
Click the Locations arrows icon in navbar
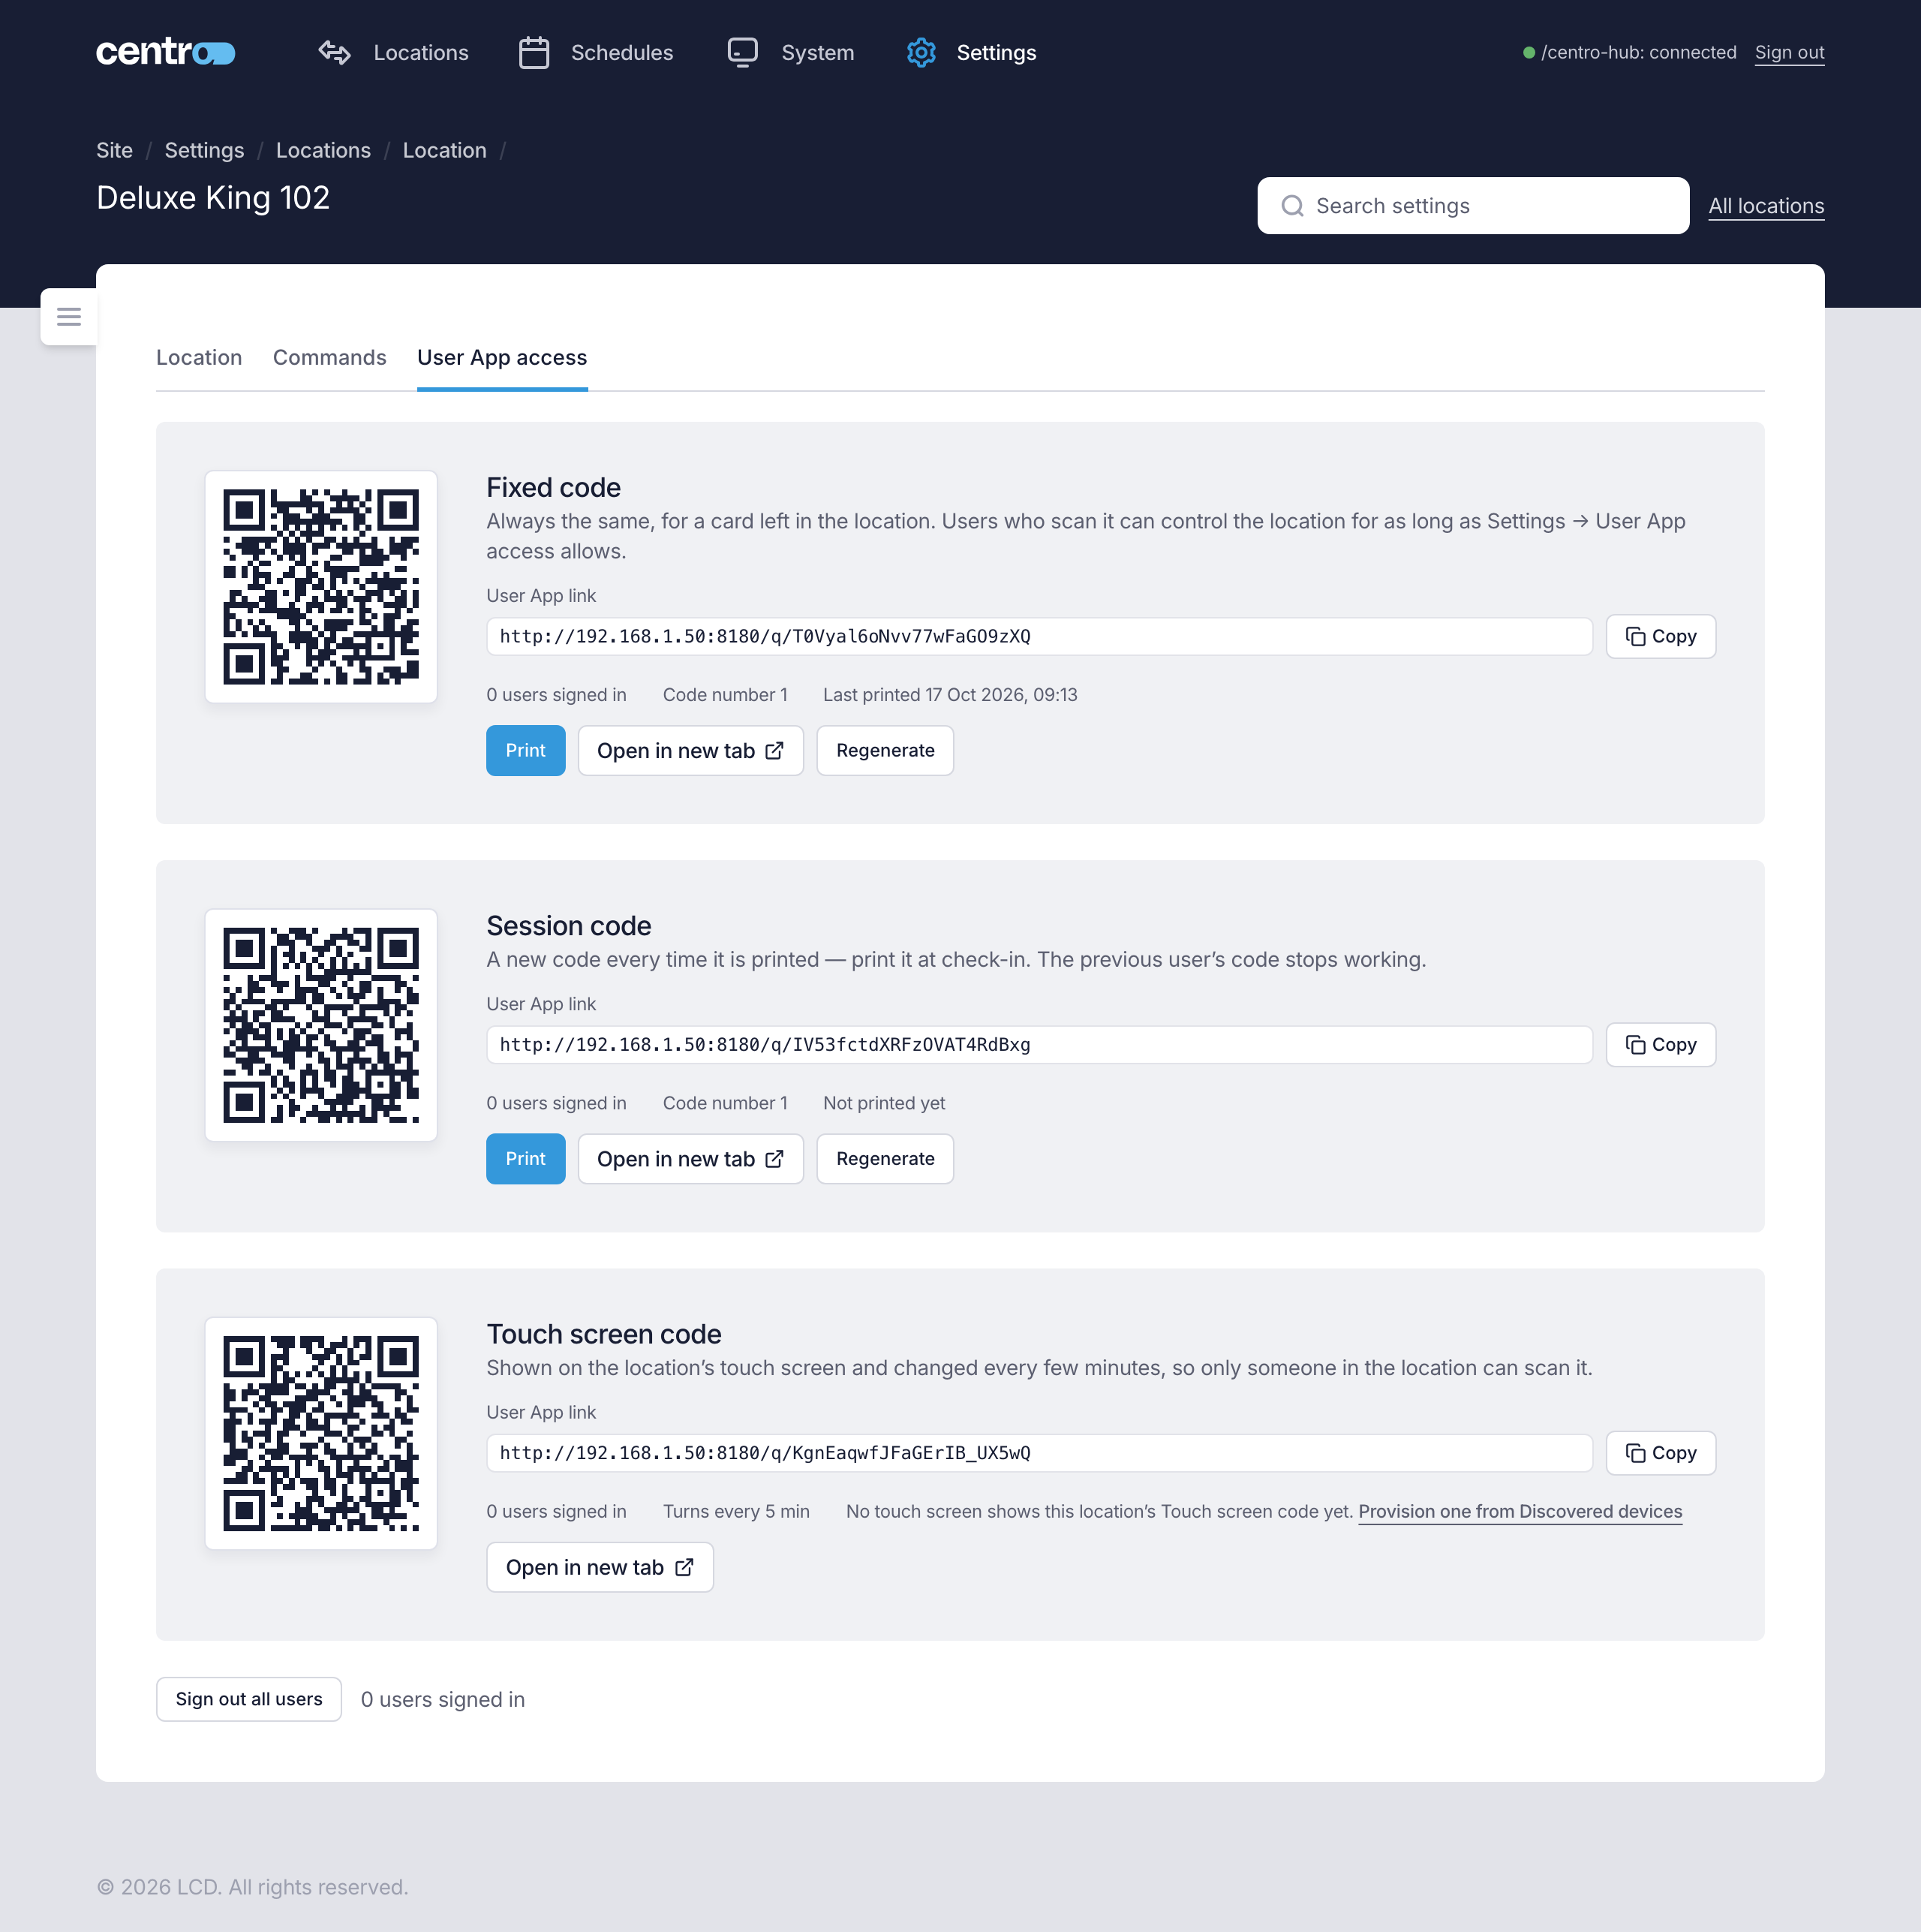(x=334, y=52)
